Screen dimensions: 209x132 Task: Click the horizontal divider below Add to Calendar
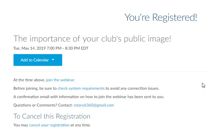click(x=111, y=71)
